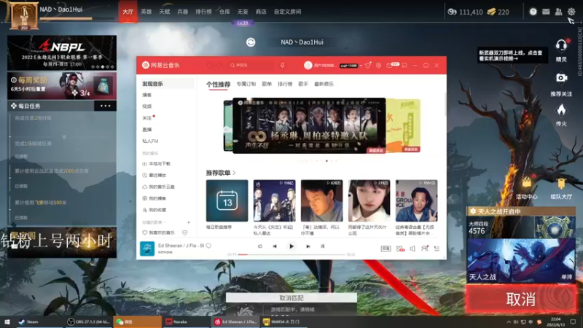Go forward in music player navigation
The width and height of the screenshot is (583, 328).
point(219,65)
